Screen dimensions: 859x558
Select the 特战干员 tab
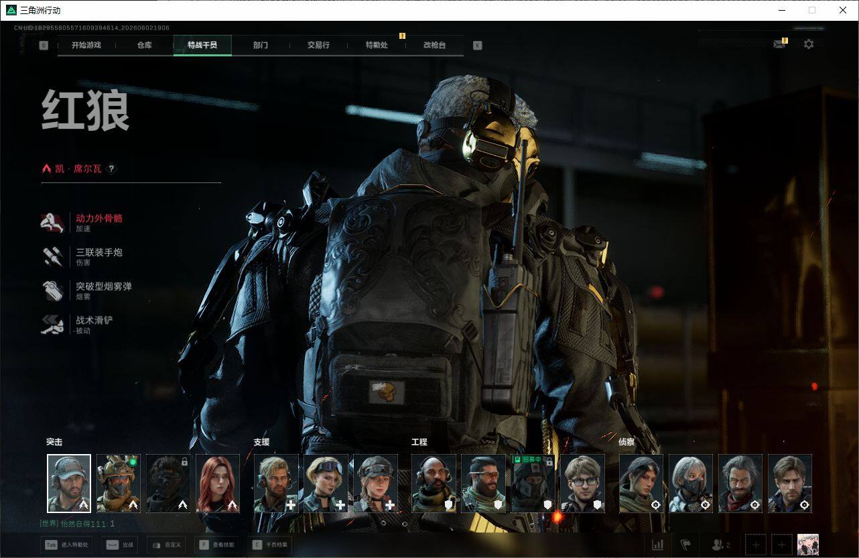pos(202,46)
